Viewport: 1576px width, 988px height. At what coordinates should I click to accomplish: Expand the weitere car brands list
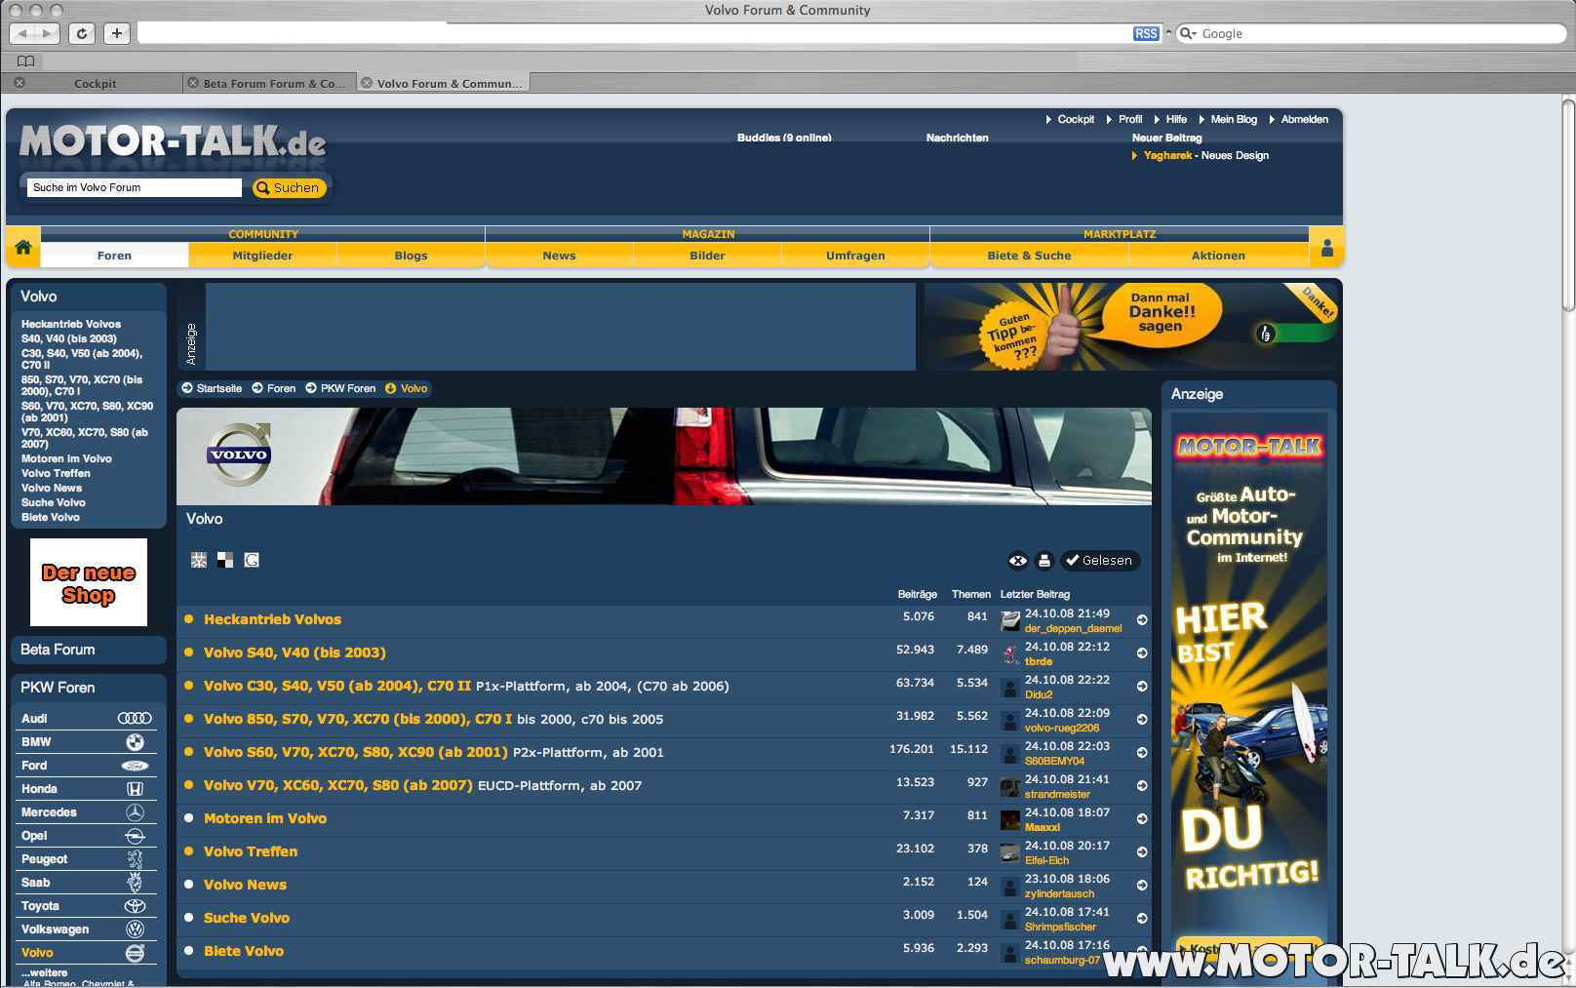click(x=45, y=972)
